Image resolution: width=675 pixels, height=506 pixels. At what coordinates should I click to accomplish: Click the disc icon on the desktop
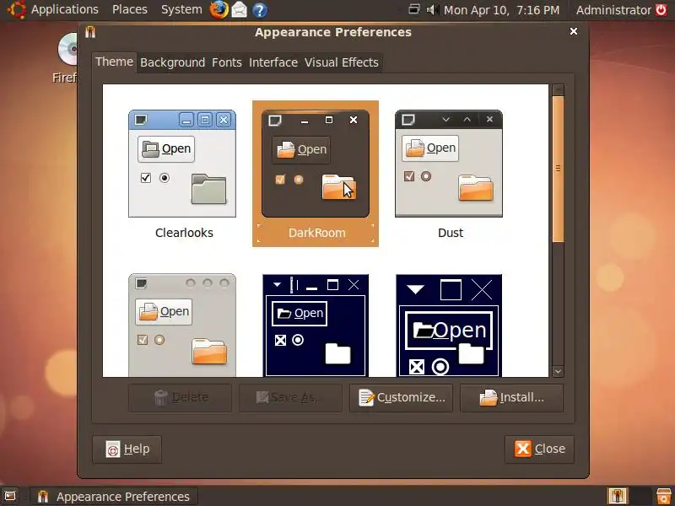(68, 49)
